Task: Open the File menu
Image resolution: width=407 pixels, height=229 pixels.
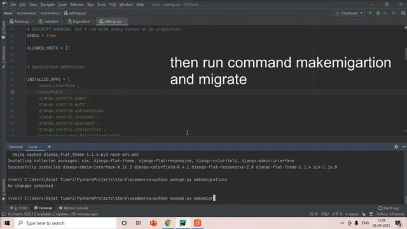Action: pyautogui.click(x=13, y=4)
